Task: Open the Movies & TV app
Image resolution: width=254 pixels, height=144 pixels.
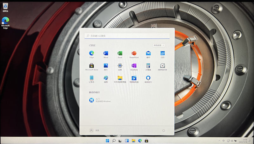Action: coord(134,79)
